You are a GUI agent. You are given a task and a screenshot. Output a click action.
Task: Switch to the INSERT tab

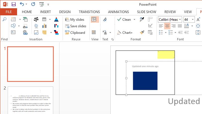coord(45,12)
